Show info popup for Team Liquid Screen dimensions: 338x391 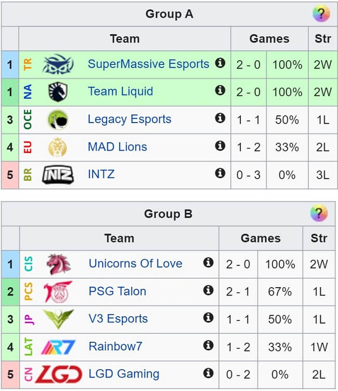coord(220,91)
